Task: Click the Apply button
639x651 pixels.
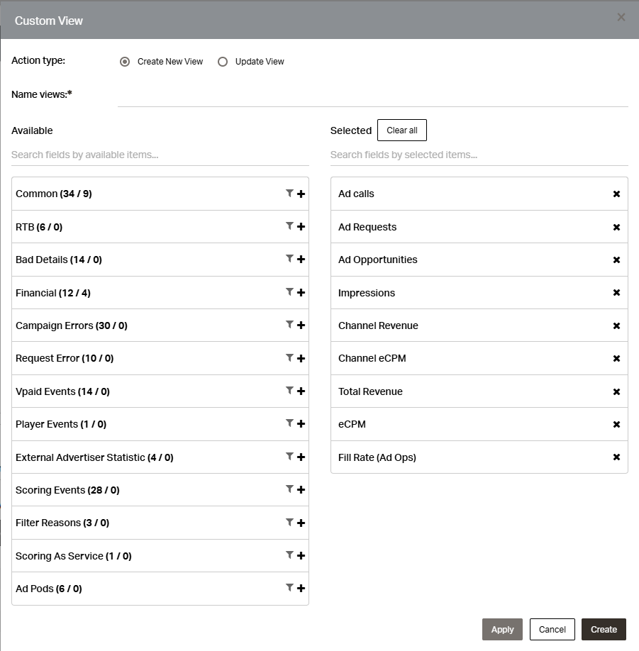Action: pos(502,629)
